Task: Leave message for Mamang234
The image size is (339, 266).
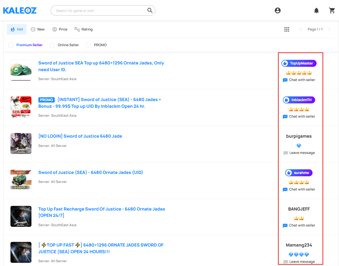Action: click(x=299, y=262)
